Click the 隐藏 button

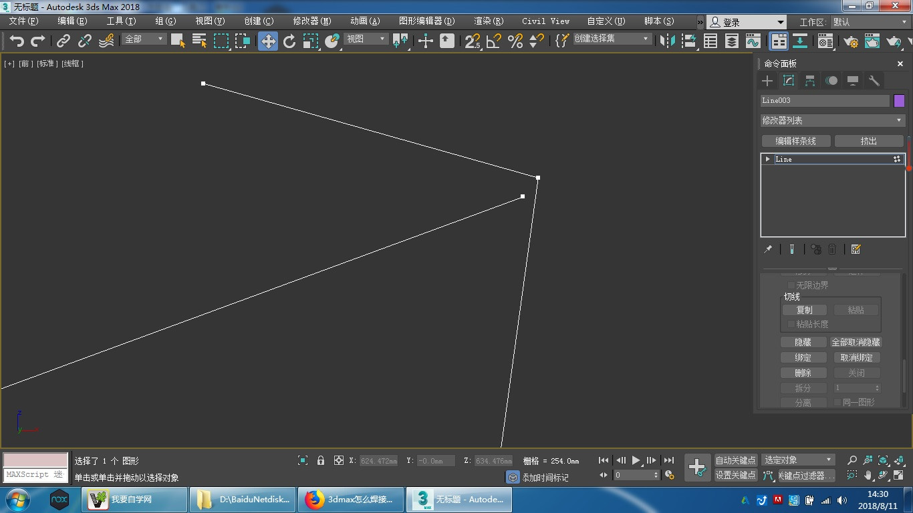point(803,342)
